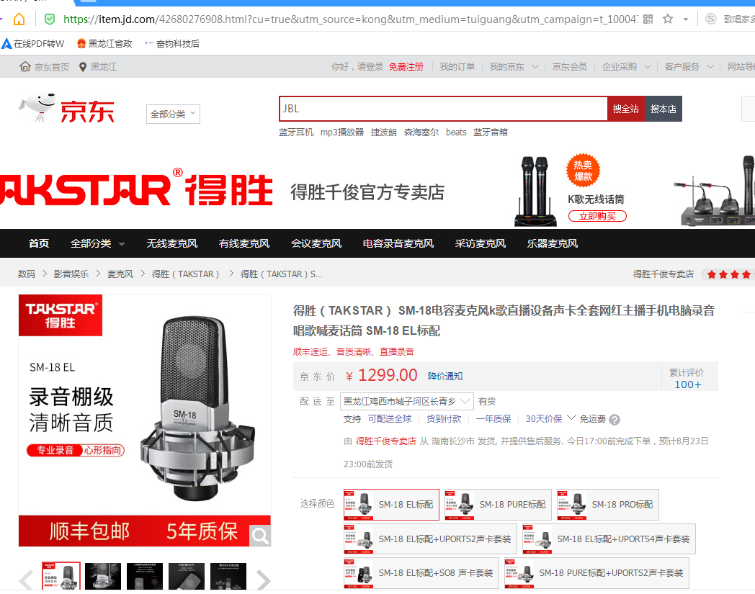This screenshot has width=755, height=594.
Task: Click the next thumbnails right arrow
Action: click(x=264, y=580)
